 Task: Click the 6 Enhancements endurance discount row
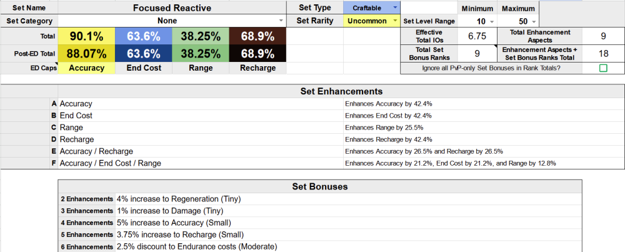(197, 247)
